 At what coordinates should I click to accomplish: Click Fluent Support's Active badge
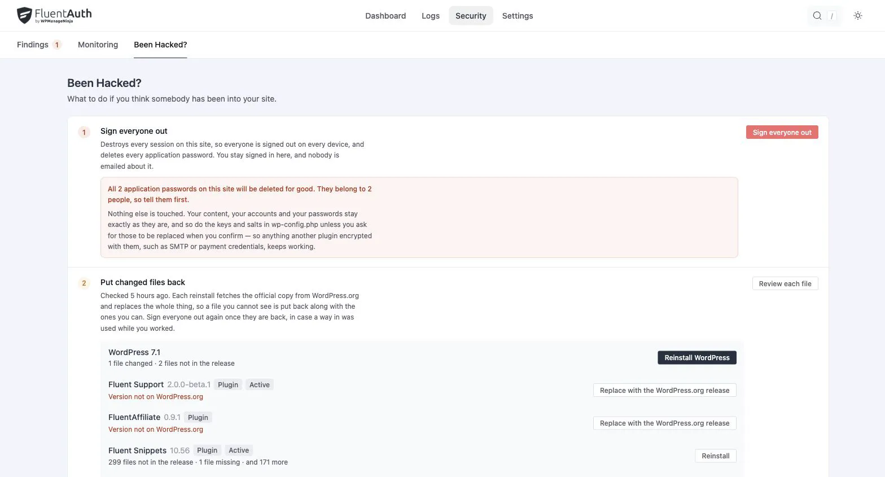260,384
